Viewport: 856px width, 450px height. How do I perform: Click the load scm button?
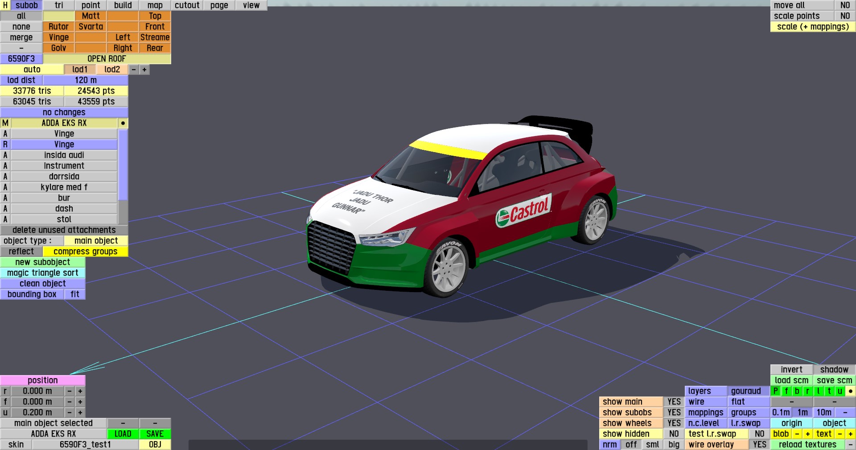tap(792, 380)
